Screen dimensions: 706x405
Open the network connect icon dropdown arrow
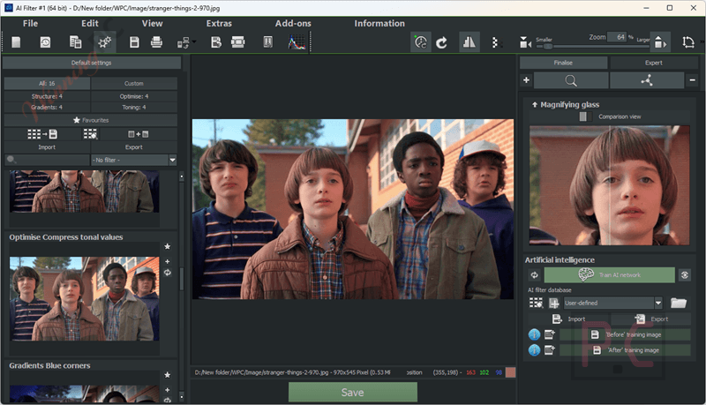point(194,41)
